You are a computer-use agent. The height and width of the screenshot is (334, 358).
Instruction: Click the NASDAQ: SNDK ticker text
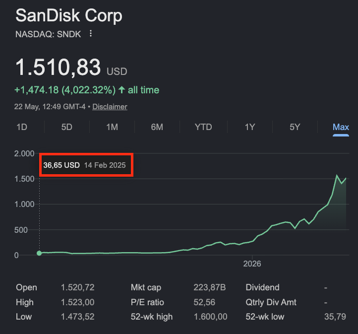pos(48,34)
